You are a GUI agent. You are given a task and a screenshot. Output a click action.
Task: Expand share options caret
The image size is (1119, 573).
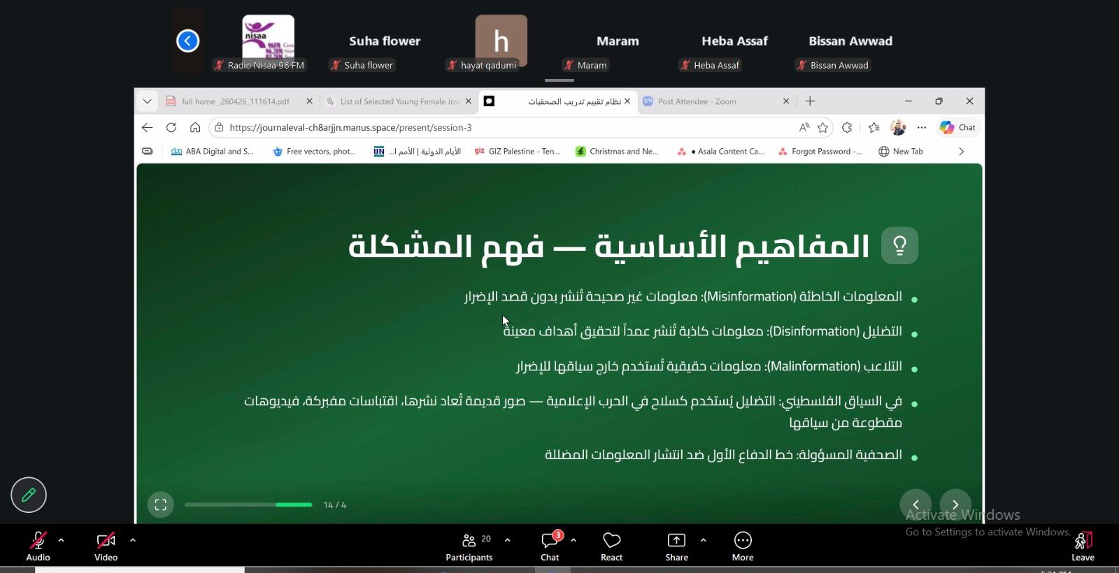pos(704,540)
